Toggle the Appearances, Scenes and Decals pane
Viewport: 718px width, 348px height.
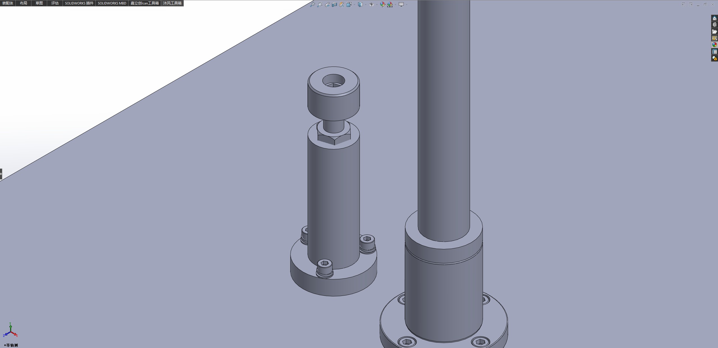tap(714, 45)
